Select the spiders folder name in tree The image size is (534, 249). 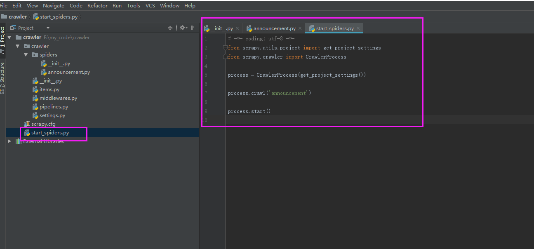pyautogui.click(x=48, y=55)
